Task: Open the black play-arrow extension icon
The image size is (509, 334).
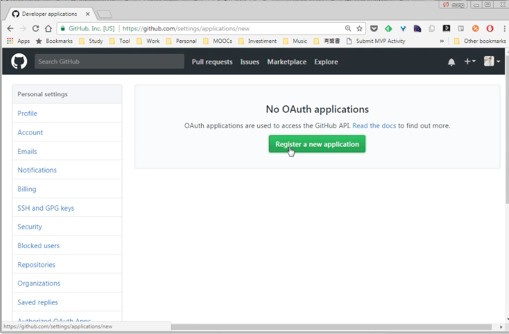Action: 446,28
